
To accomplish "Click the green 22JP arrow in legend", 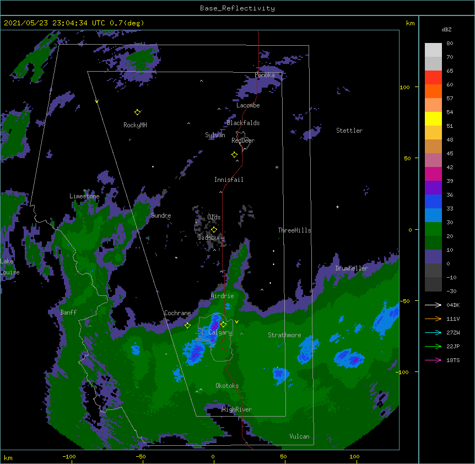I will (x=433, y=346).
